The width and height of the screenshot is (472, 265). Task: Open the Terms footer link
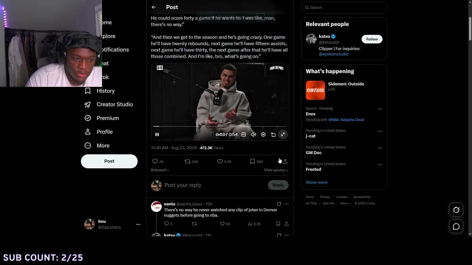click(x=310, y=197)
